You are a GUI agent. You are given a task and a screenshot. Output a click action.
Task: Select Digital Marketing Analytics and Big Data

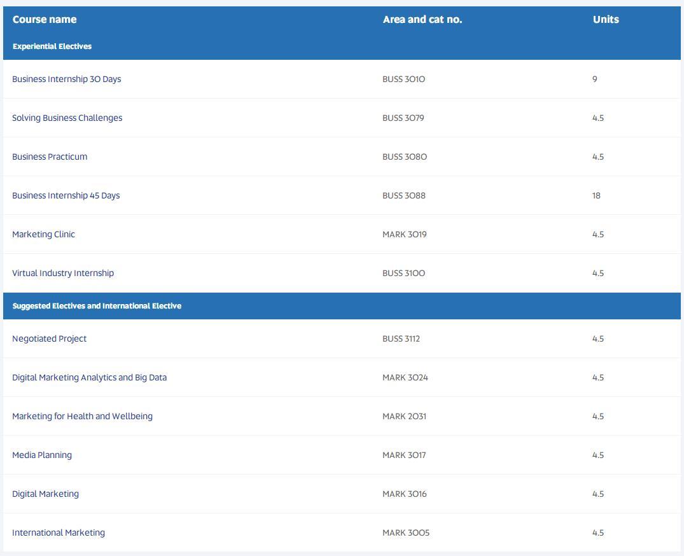click(x=90, y=377)
